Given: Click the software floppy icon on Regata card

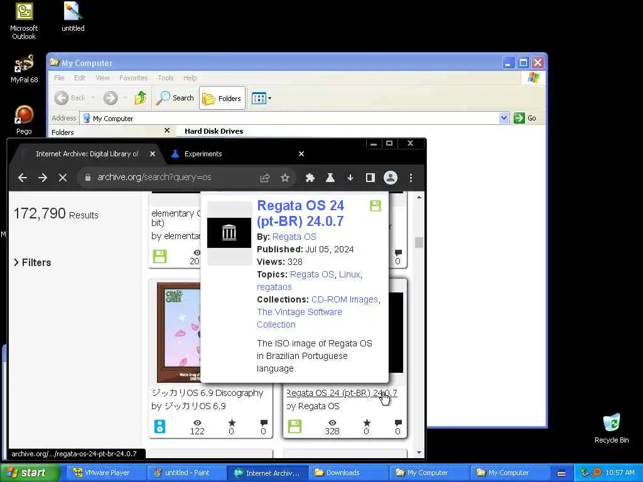Looking at the screenshot, I should coord(294,427).
